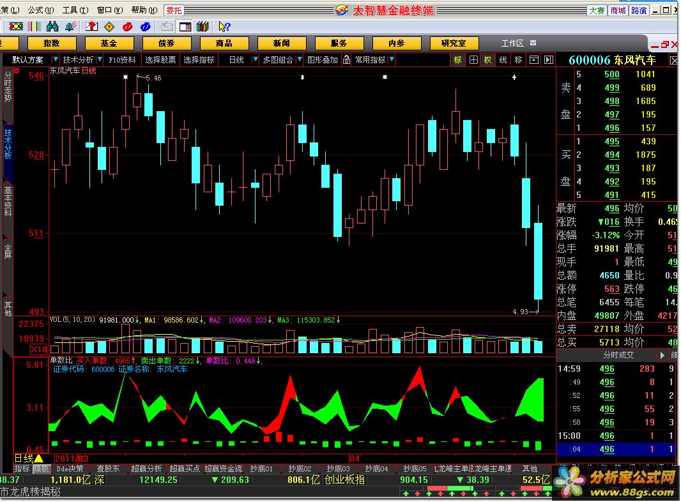Open the 基金 category button
This screenshot has width=681, height=502.
pos(109,43)
